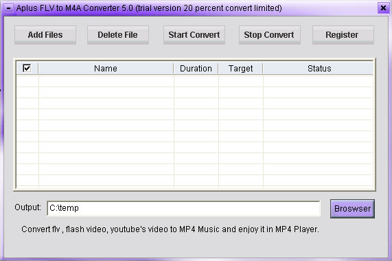Browse output folder with Broswser button
The width and height of the screenshot is (392, 261).
(x=352, y=209)
